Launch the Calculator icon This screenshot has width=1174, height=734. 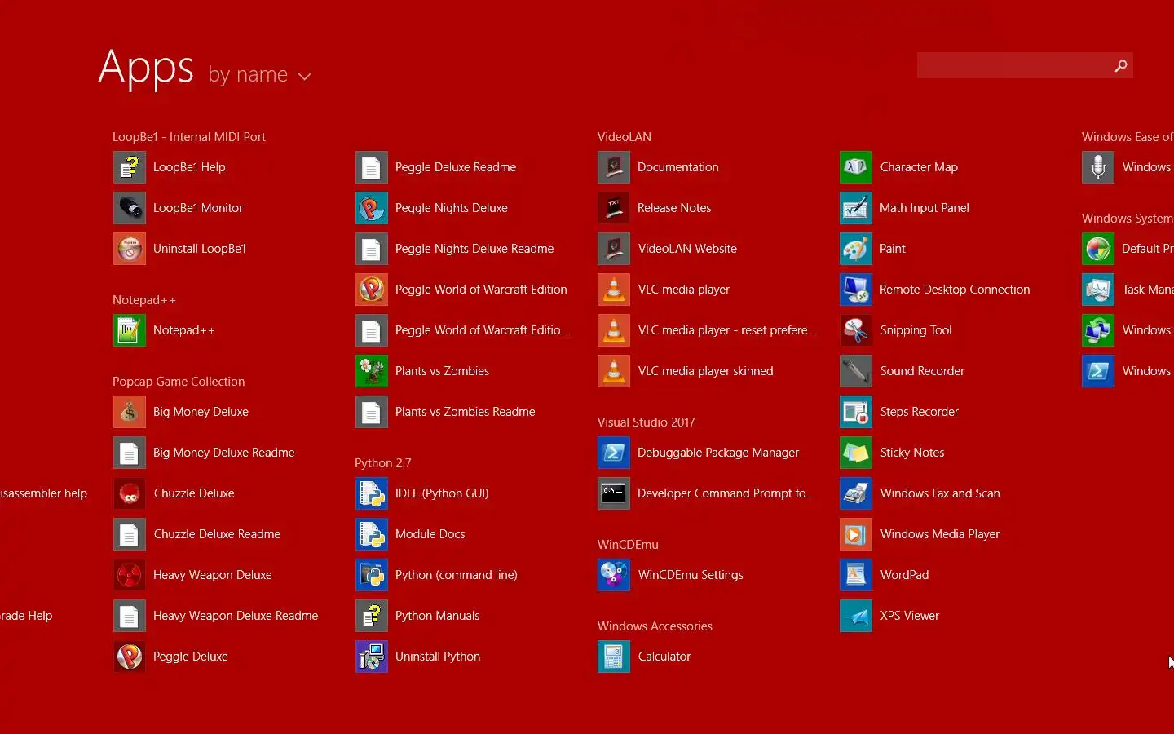point(613,657)
